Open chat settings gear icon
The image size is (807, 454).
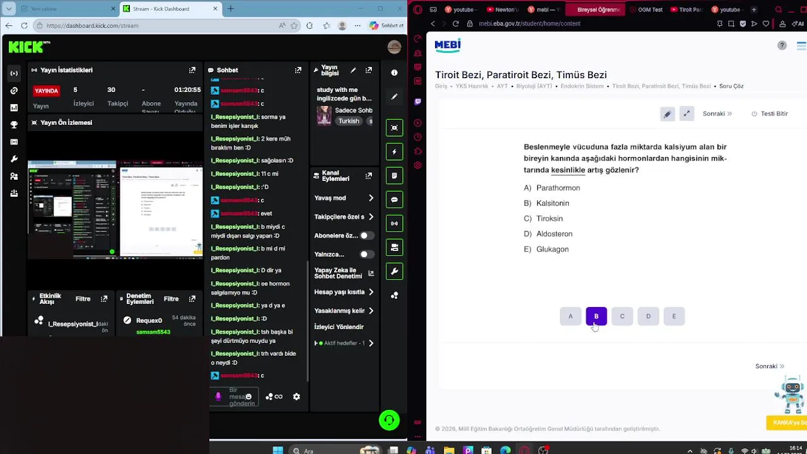(x=296, y=397)
